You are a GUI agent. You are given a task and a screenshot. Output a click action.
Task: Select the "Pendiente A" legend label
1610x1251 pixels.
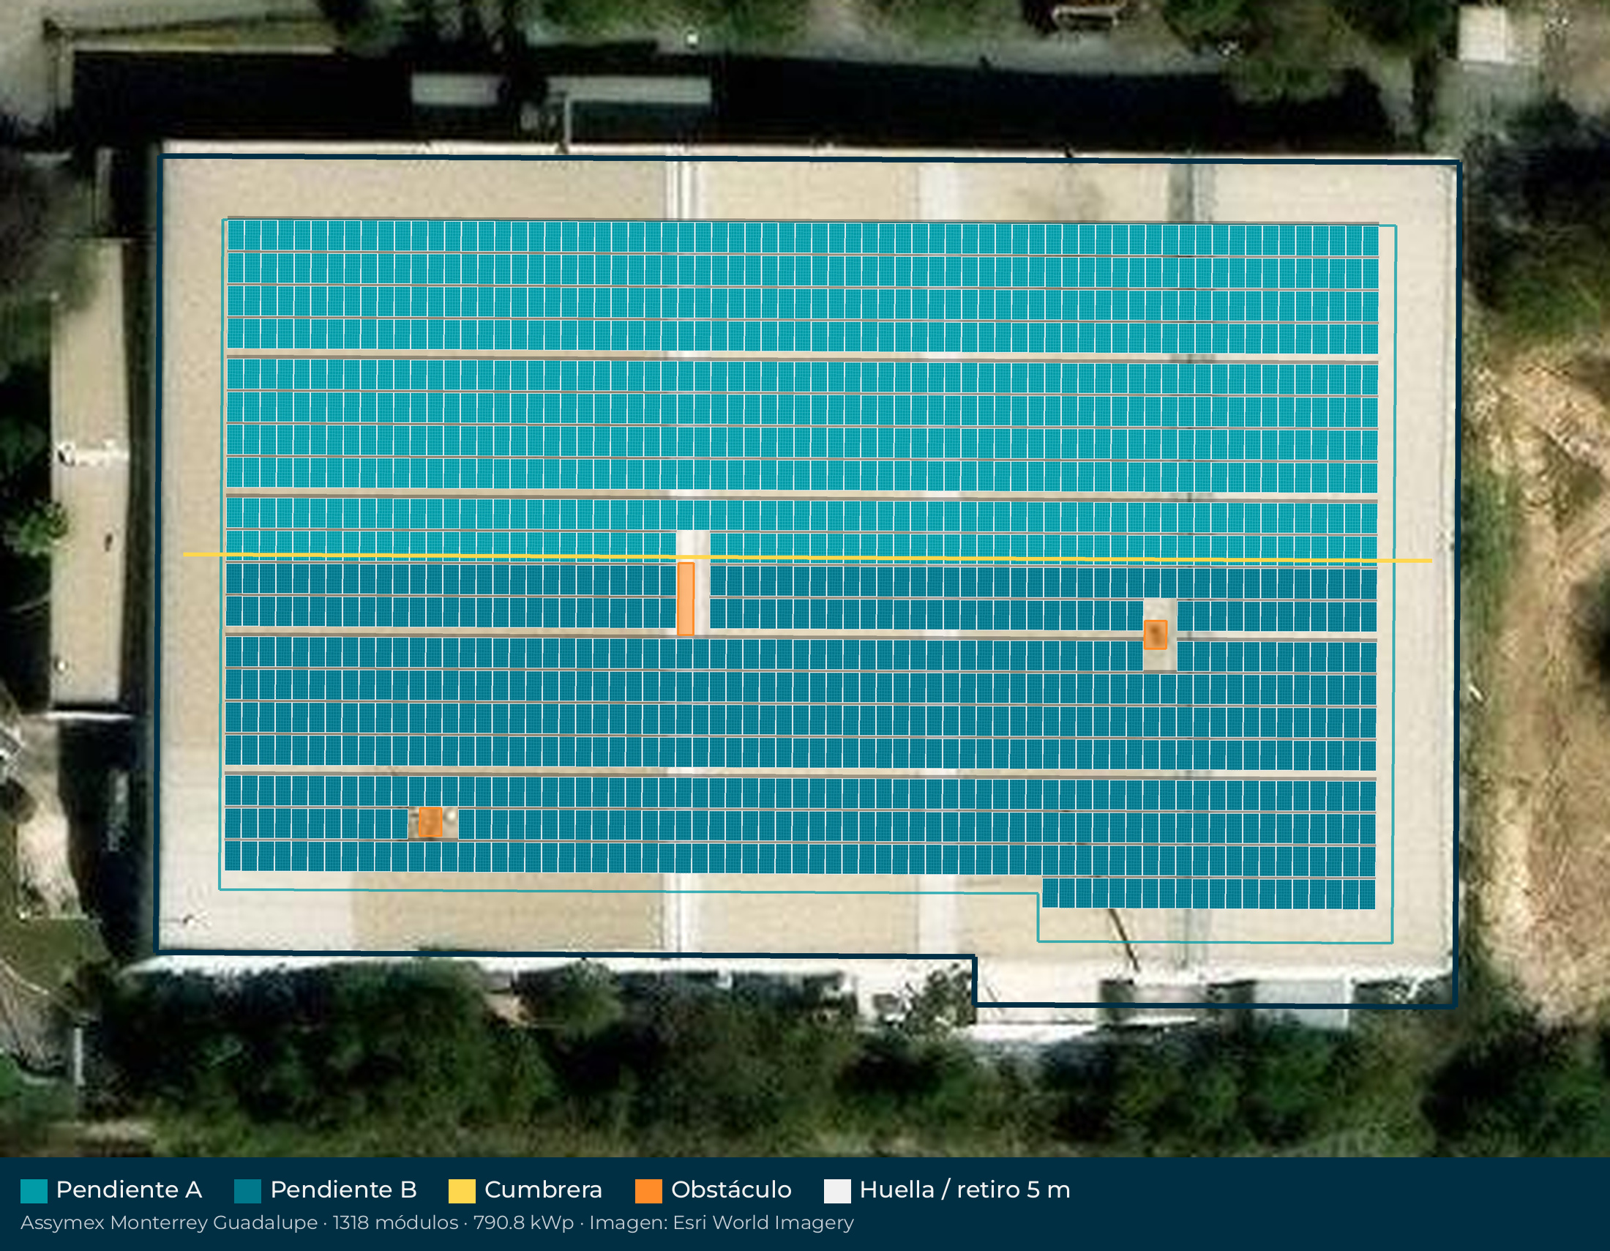[x=129, y=1189]
